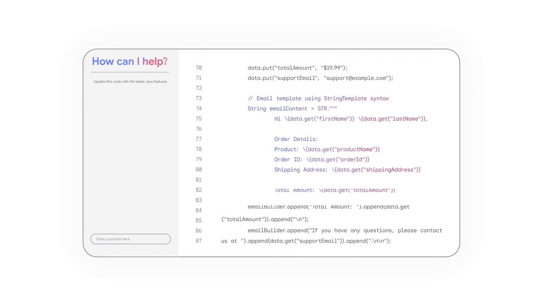The width and height of the screenshot is (544, 306).
Task: Click line number 71 in the gutter
Action: pyautogui.click(x=199, y=78)
